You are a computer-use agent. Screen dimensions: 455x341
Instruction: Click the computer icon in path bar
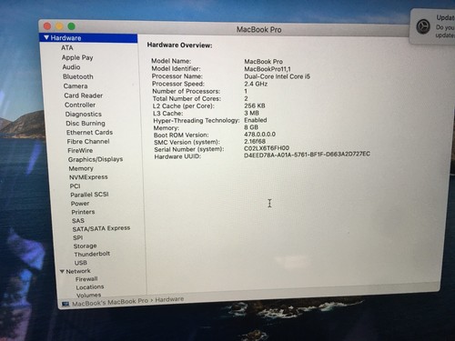66,304
